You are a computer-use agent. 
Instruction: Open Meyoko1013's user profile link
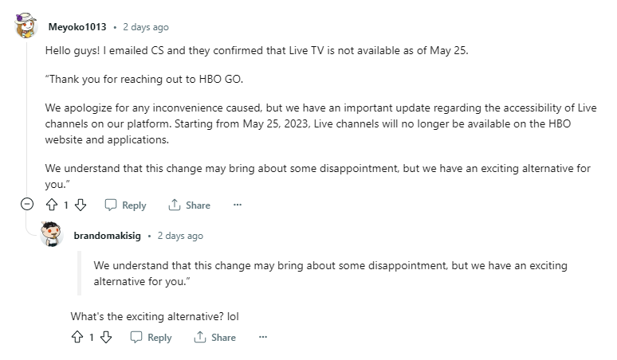tap(77, 27)
